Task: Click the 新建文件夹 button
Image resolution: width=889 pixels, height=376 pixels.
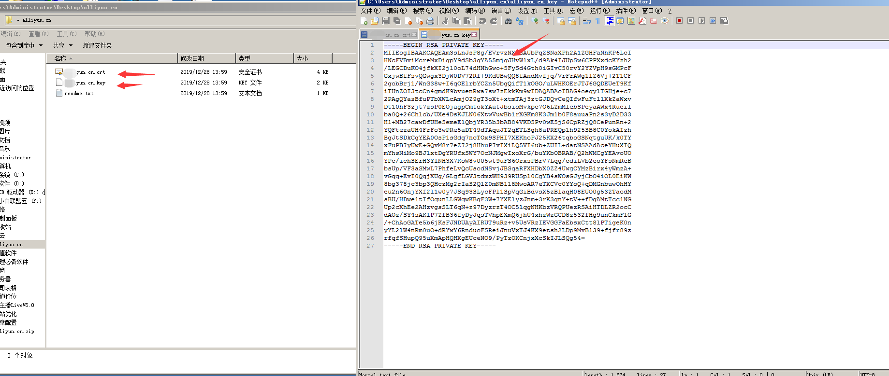Action: click(x=97, y=45)
